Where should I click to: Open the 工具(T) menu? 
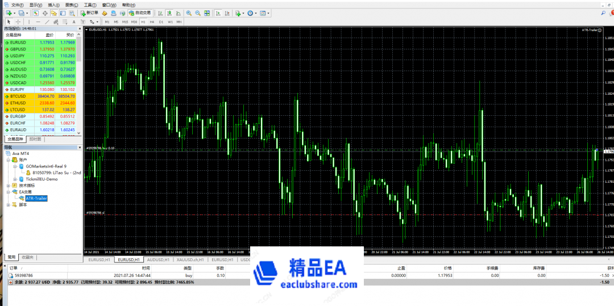click(90, 5)
